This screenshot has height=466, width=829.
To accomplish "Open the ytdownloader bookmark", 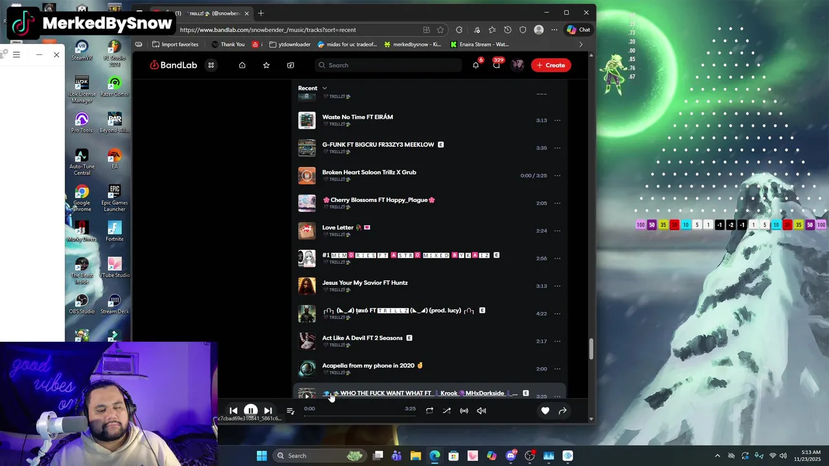I will click(291, 45).
